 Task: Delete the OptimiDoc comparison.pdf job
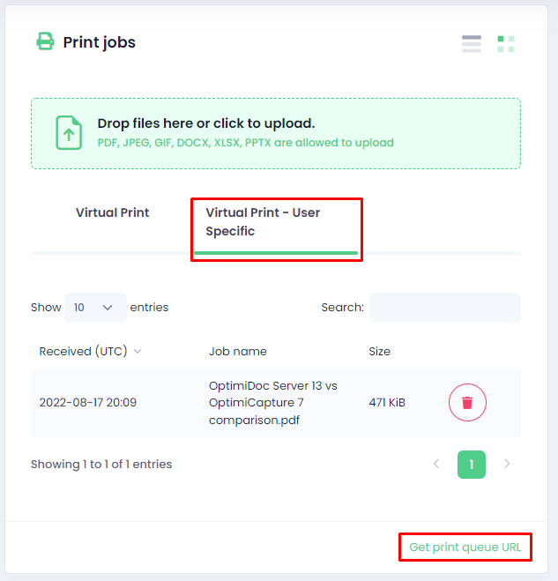[467, 402]
